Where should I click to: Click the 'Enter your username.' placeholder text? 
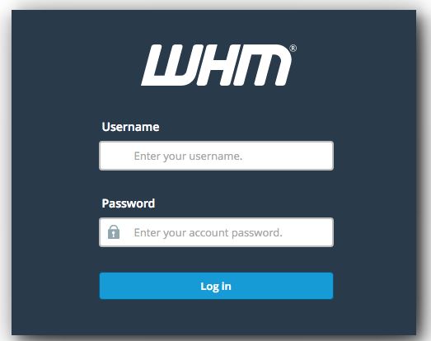coord(188,156)
